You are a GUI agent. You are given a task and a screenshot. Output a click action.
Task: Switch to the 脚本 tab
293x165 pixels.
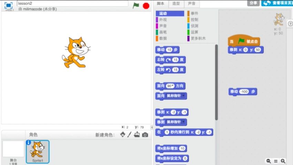pos(161,3)
